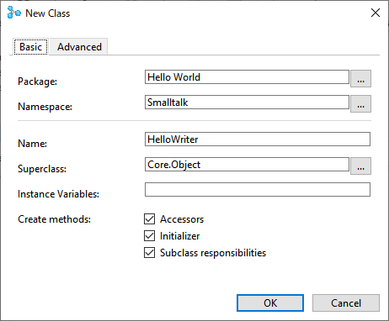Image resolution: width=389 pixels, height=321 pixels.
Task: Click the Instance Variables: label
Action: [58, 194]
